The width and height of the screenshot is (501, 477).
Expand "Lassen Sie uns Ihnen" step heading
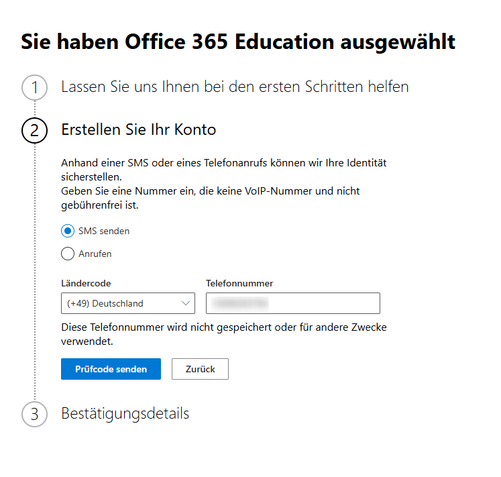click(x=235, y=87)
